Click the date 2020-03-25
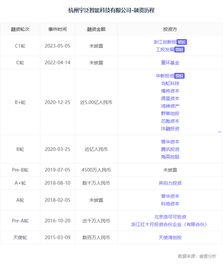The height and width of the screenshot is (268, 223). pyautogui.click(x=57, y=149)
